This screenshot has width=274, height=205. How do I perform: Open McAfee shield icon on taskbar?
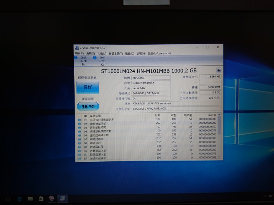coord(51,199)
